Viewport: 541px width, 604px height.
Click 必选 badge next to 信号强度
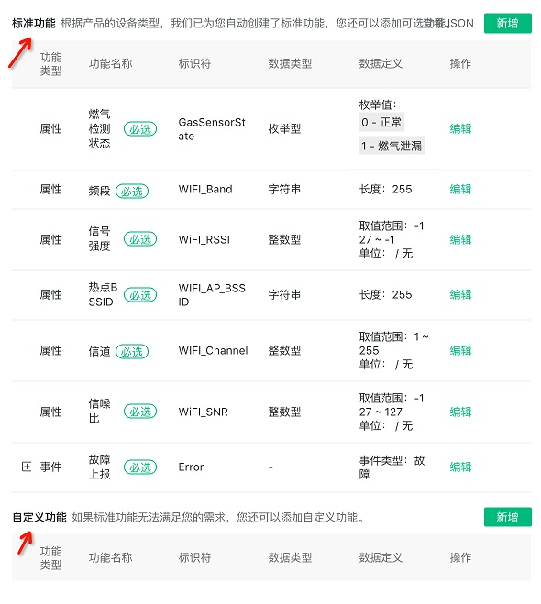(x=140, y=239)
